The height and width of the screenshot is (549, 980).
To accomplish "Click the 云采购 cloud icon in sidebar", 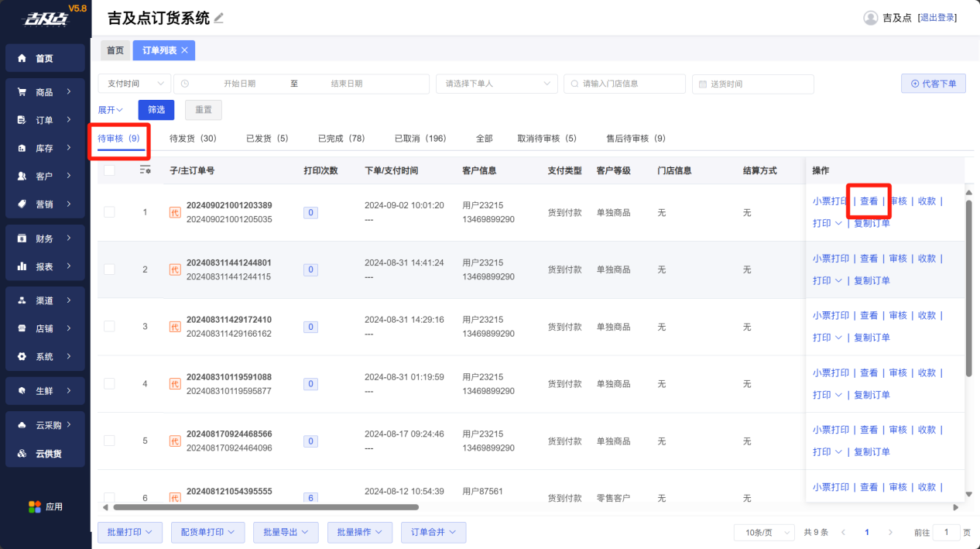I will (22, 425).
